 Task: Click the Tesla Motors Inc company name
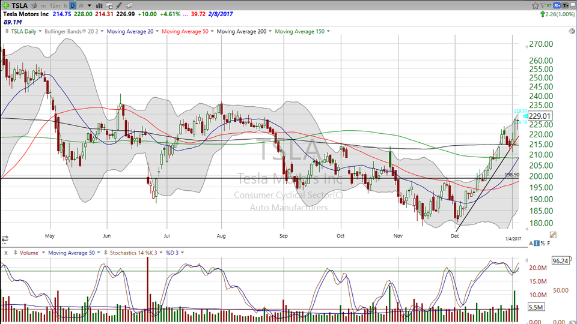pos(26,14)
